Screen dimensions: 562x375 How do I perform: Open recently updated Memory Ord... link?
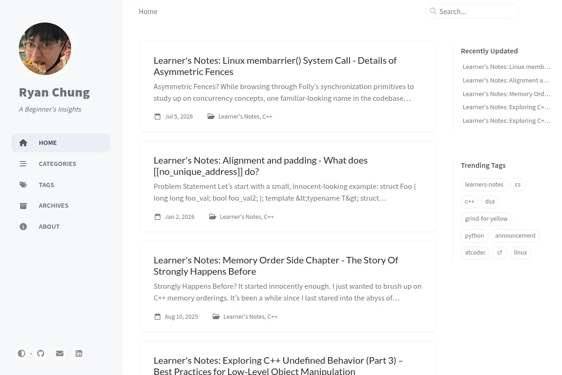(x=506, y=94)
